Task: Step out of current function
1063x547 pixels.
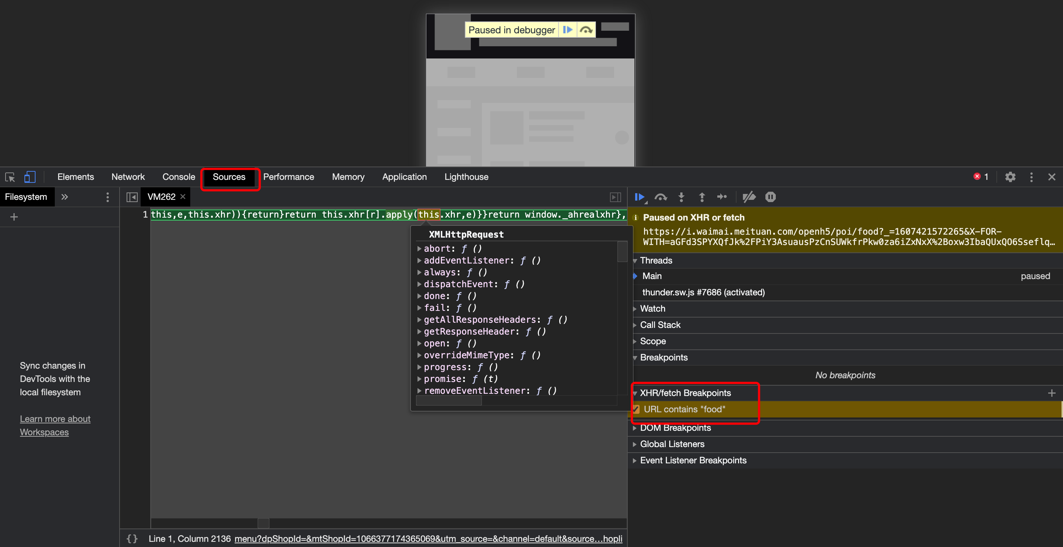Action: (701, 197)
